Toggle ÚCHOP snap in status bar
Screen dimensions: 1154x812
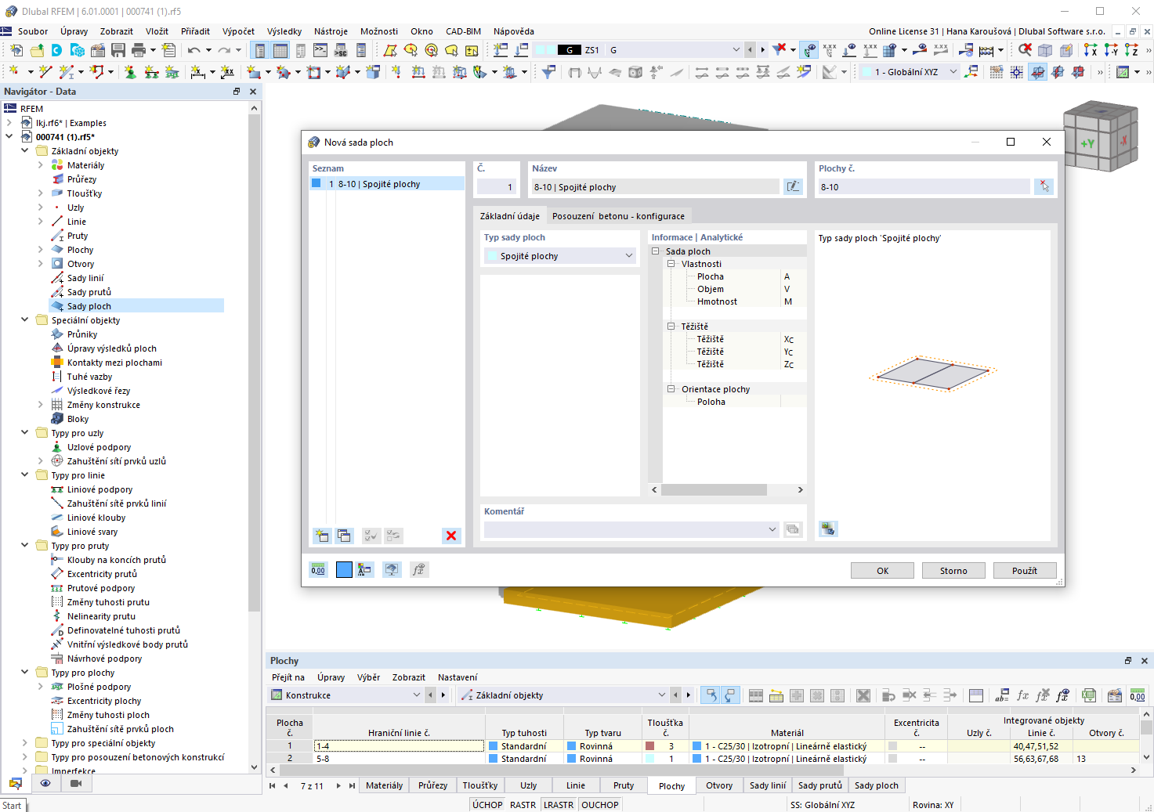(x=487, y=805)
